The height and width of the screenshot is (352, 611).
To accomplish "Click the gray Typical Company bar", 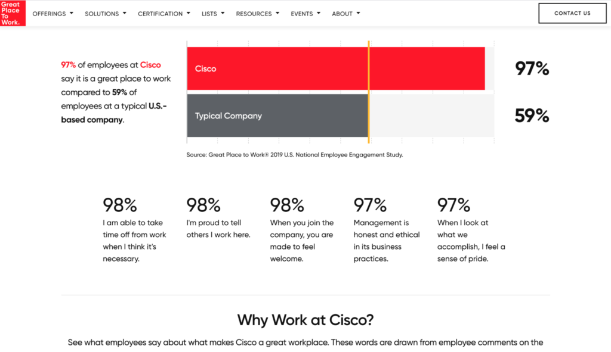I will point(277,116).
